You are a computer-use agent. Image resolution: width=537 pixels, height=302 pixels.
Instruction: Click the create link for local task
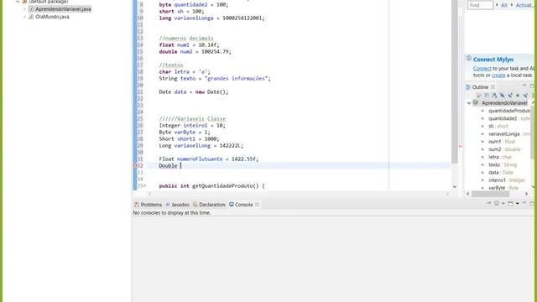click(498, 75)
